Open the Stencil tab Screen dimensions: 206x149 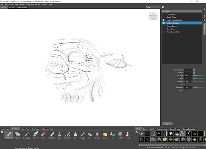click(145, 129)
